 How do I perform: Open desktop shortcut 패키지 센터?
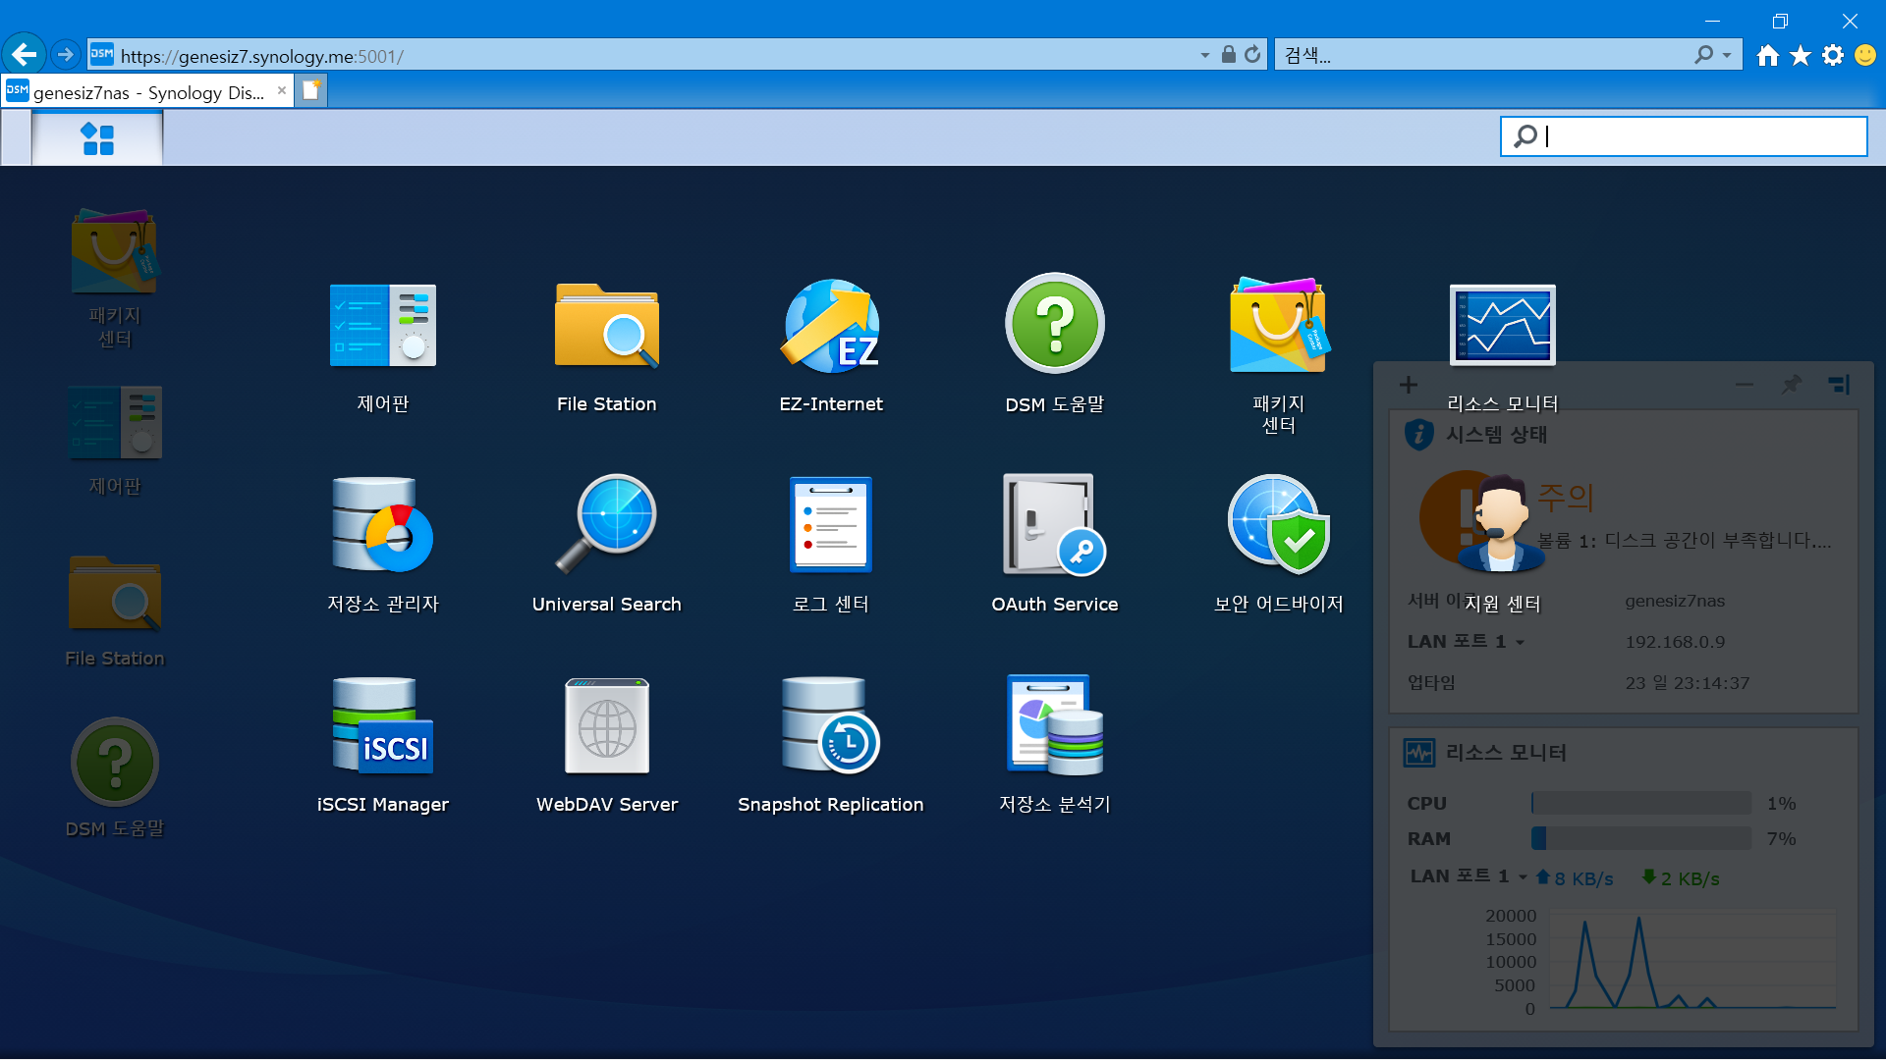114,252
